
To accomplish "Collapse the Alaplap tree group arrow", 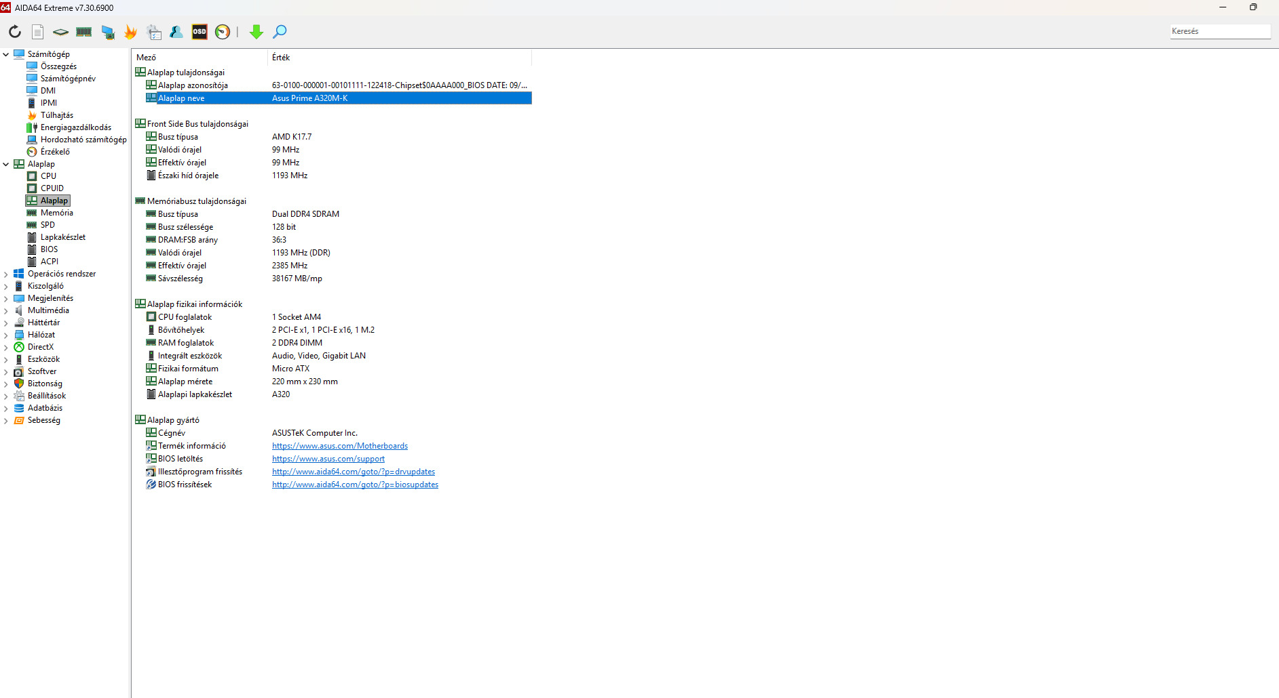I will (6, 164).
